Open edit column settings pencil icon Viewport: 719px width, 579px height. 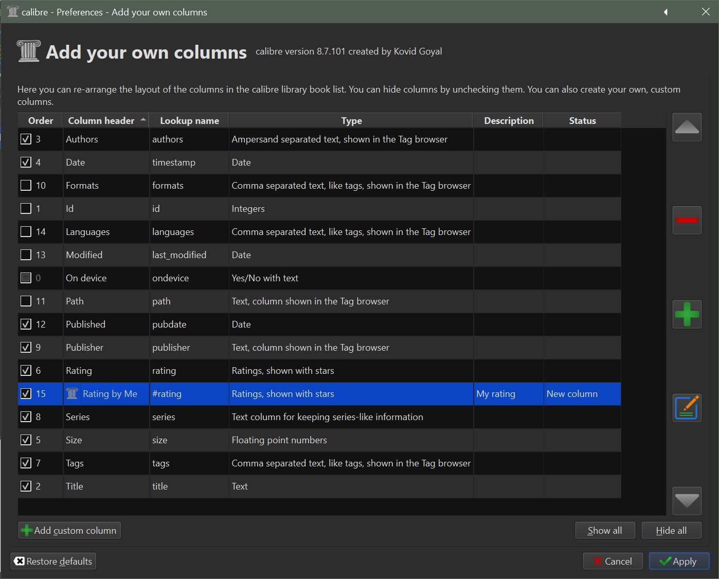click(687, 408)
